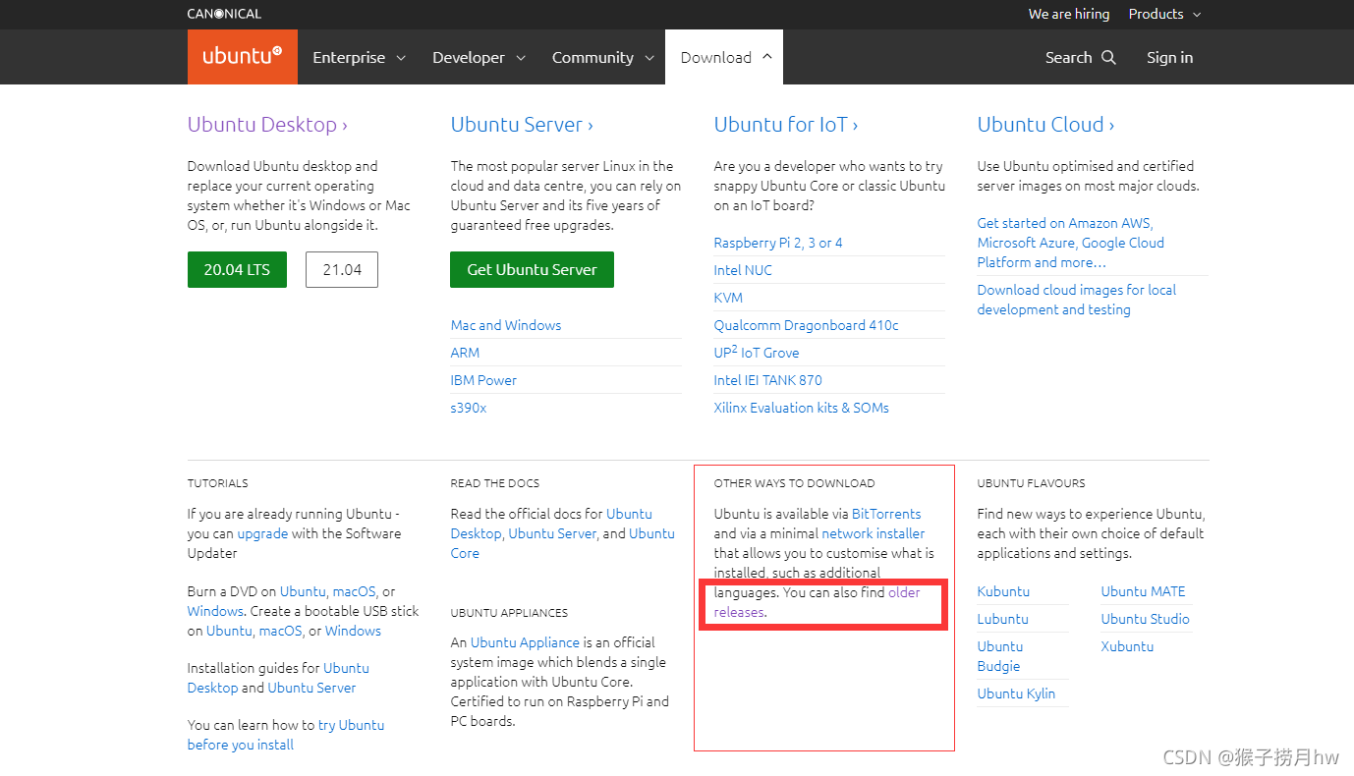Open the Ubuntu Desktop heading link
The height and width of the screenshot is (776, 1354).
point(267,125)
